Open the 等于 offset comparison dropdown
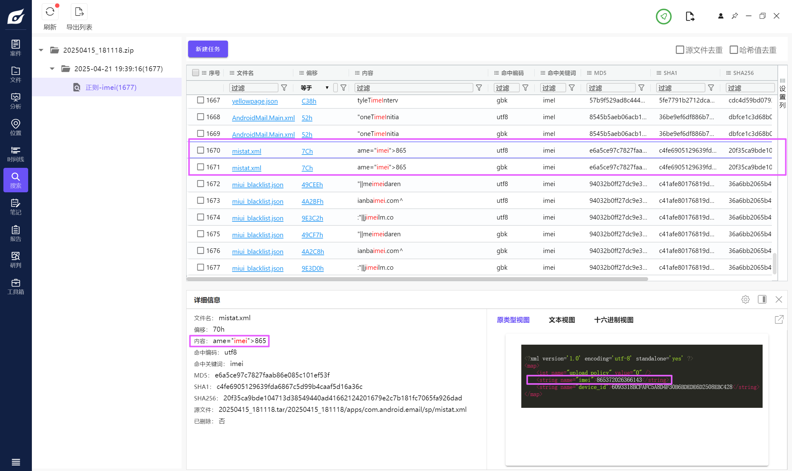The width and height of the screenshot is (792, 471). click(x=315, y=88)
